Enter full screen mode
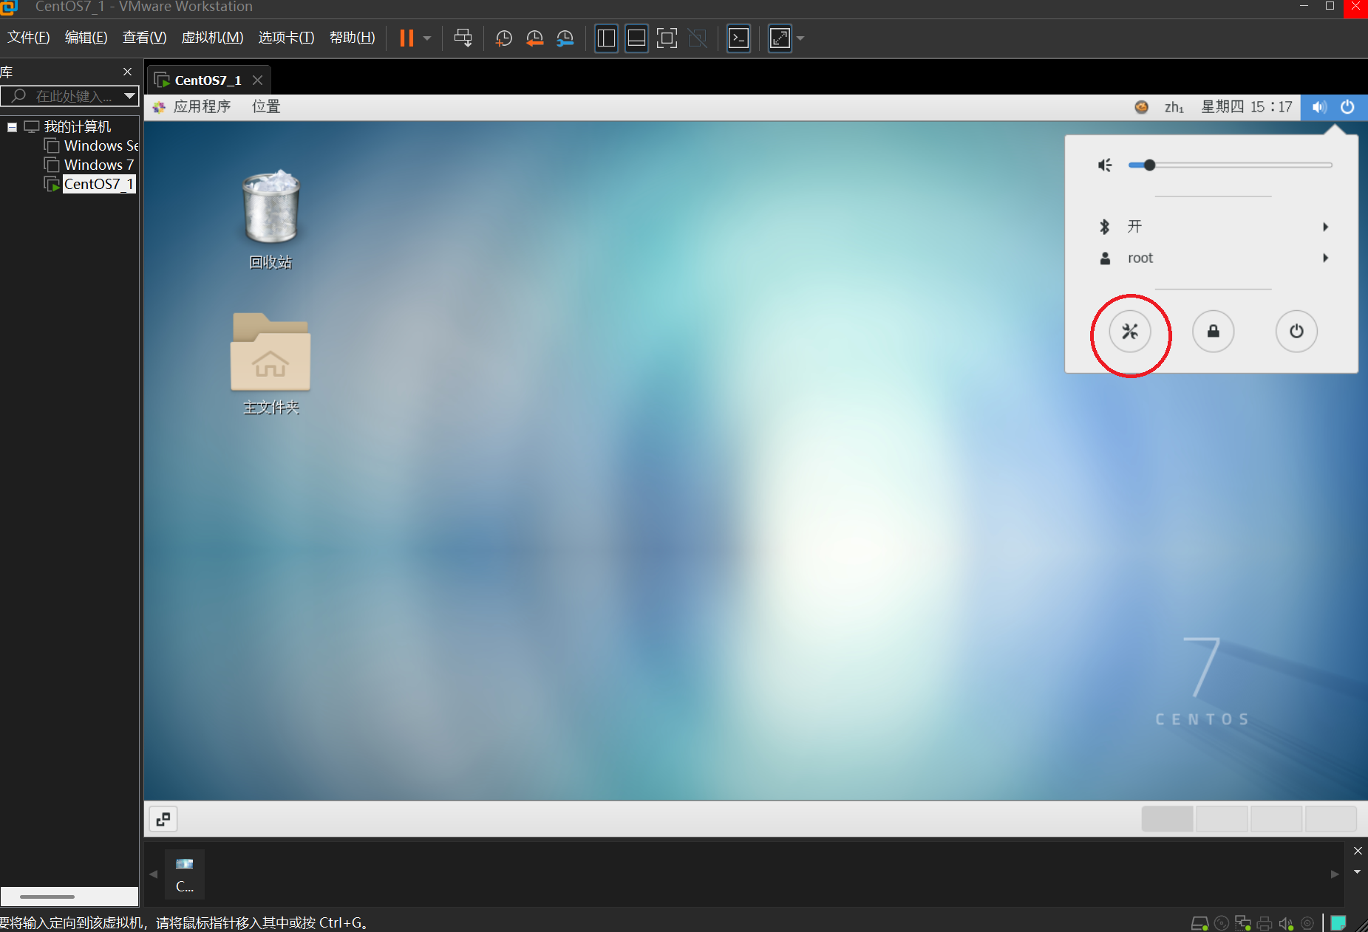1368x932 pixels. coord(667,38)
